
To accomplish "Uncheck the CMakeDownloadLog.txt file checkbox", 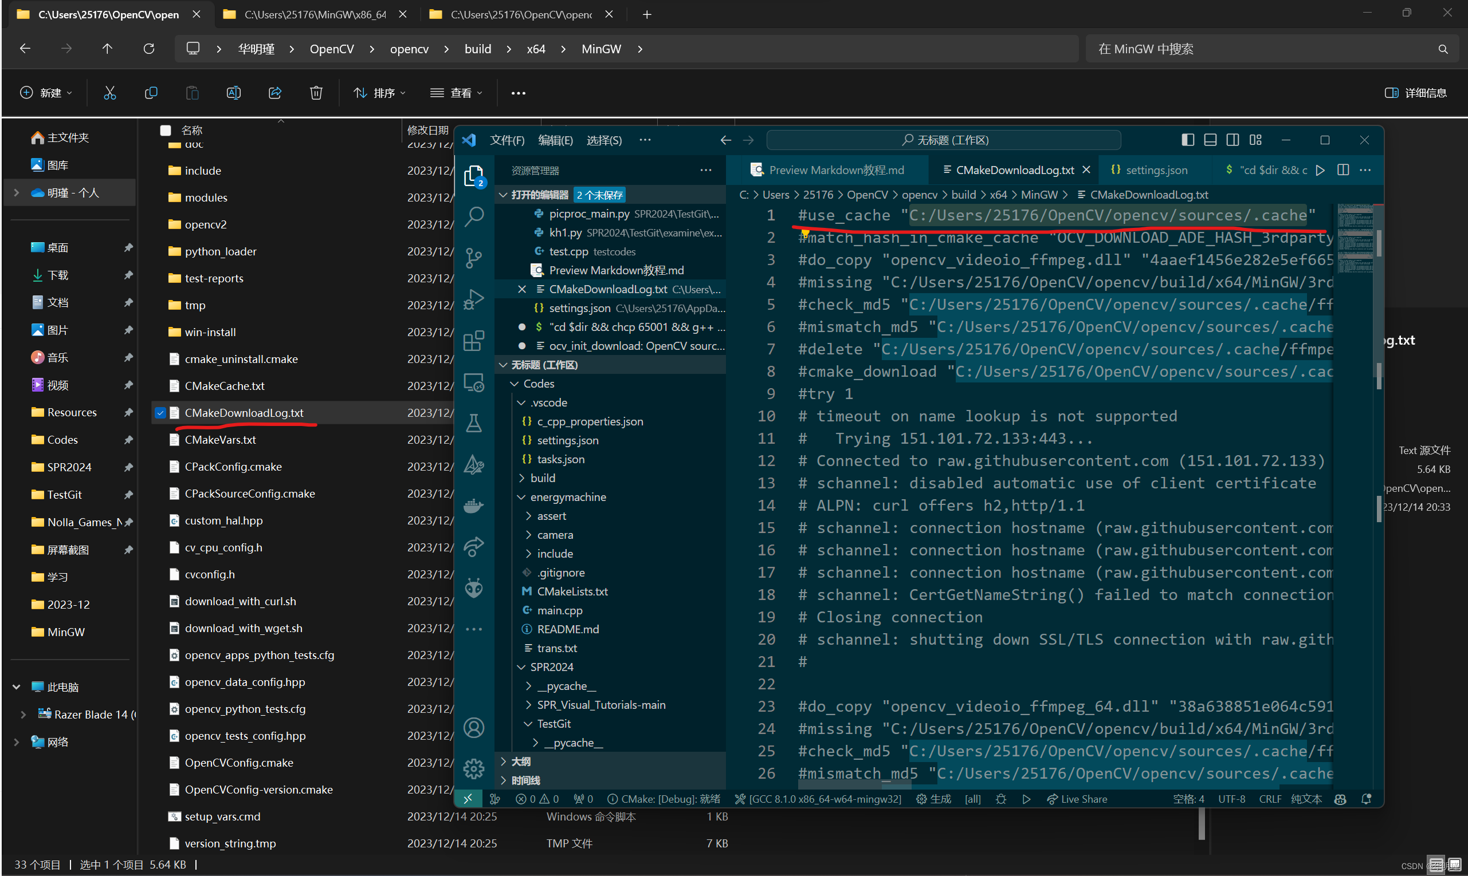I will pyautogui.click(x=160, y=413).
